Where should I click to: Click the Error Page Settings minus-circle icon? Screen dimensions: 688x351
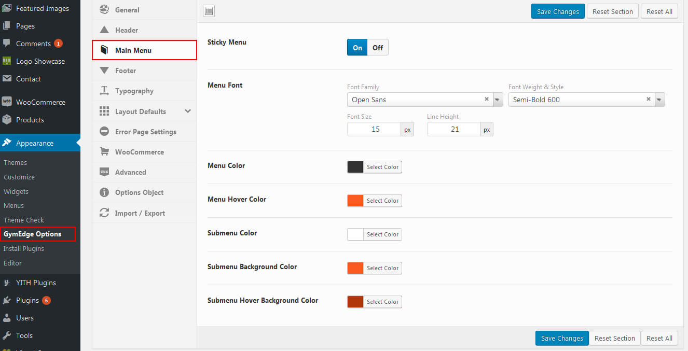pyautogui.click(x=104, y=132)
